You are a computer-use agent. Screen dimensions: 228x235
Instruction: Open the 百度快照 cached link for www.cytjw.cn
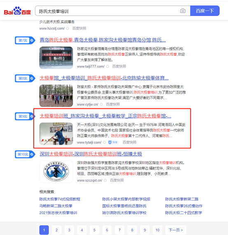(113, 104)
